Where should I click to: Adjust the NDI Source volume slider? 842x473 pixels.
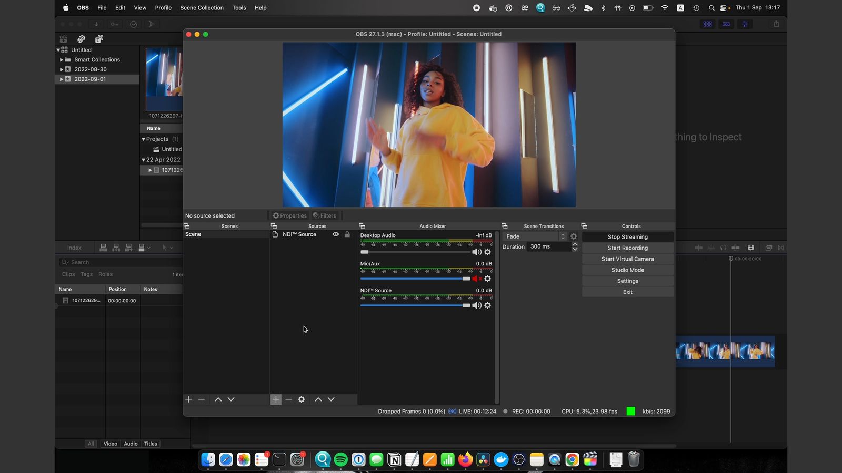tap(466, 305)
